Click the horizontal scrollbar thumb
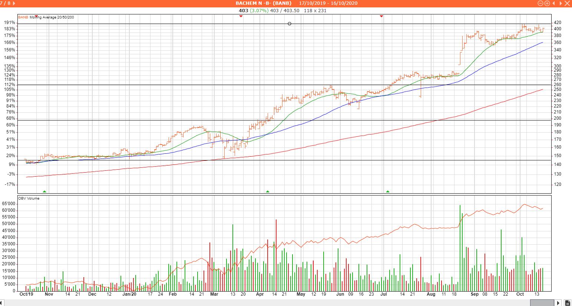 278,303
